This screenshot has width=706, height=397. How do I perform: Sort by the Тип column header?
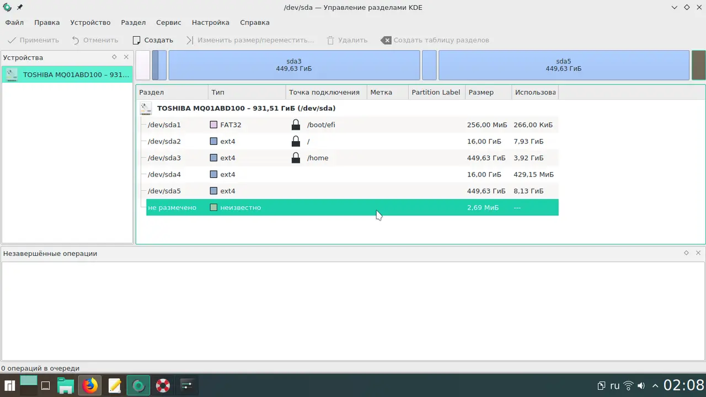click(247, 92)
